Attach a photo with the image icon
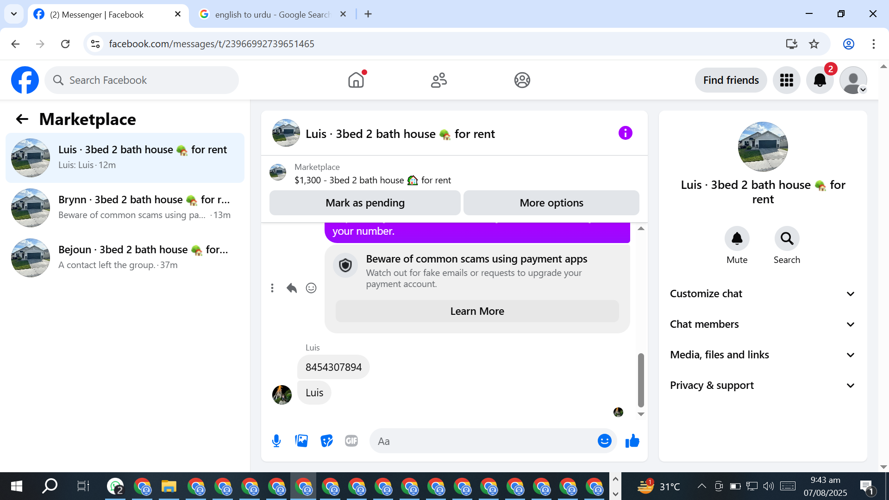 301,441
